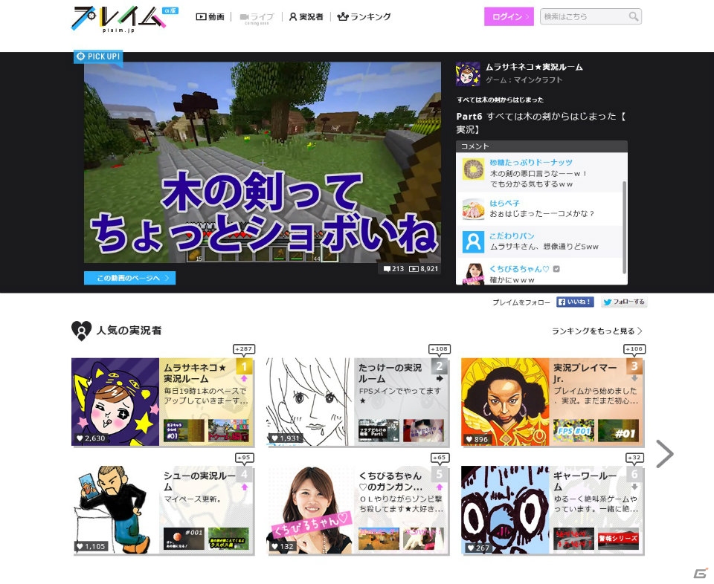This screenshot has height=584, width=714.
Task: Open 実況プレイマー Jr. portrait image
Action: (x=505, y=402)
